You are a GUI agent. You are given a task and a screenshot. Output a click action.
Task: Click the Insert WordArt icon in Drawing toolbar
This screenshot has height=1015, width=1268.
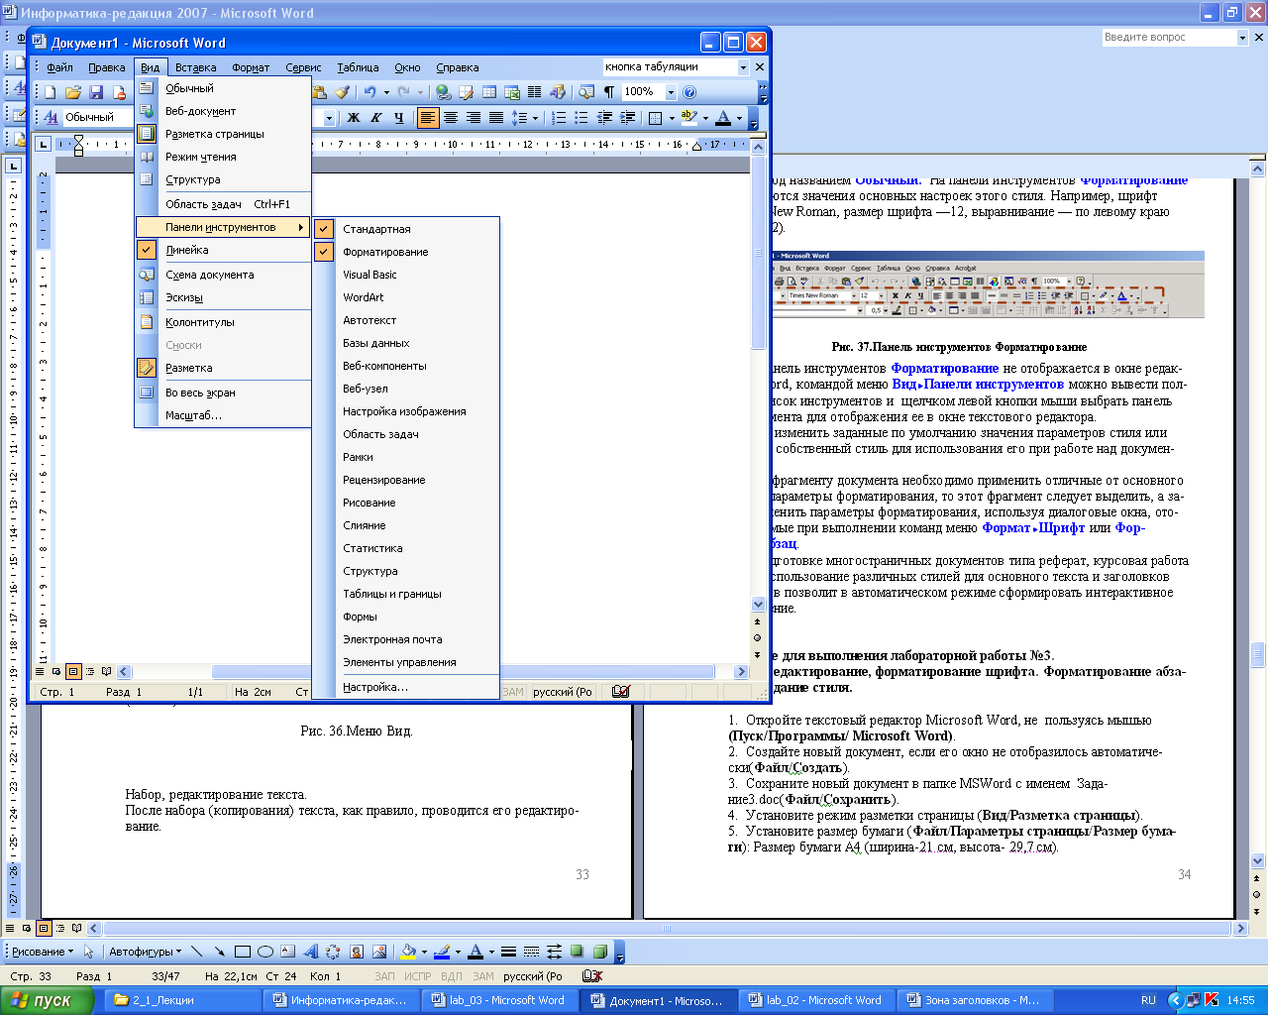[x=310, y=952]
